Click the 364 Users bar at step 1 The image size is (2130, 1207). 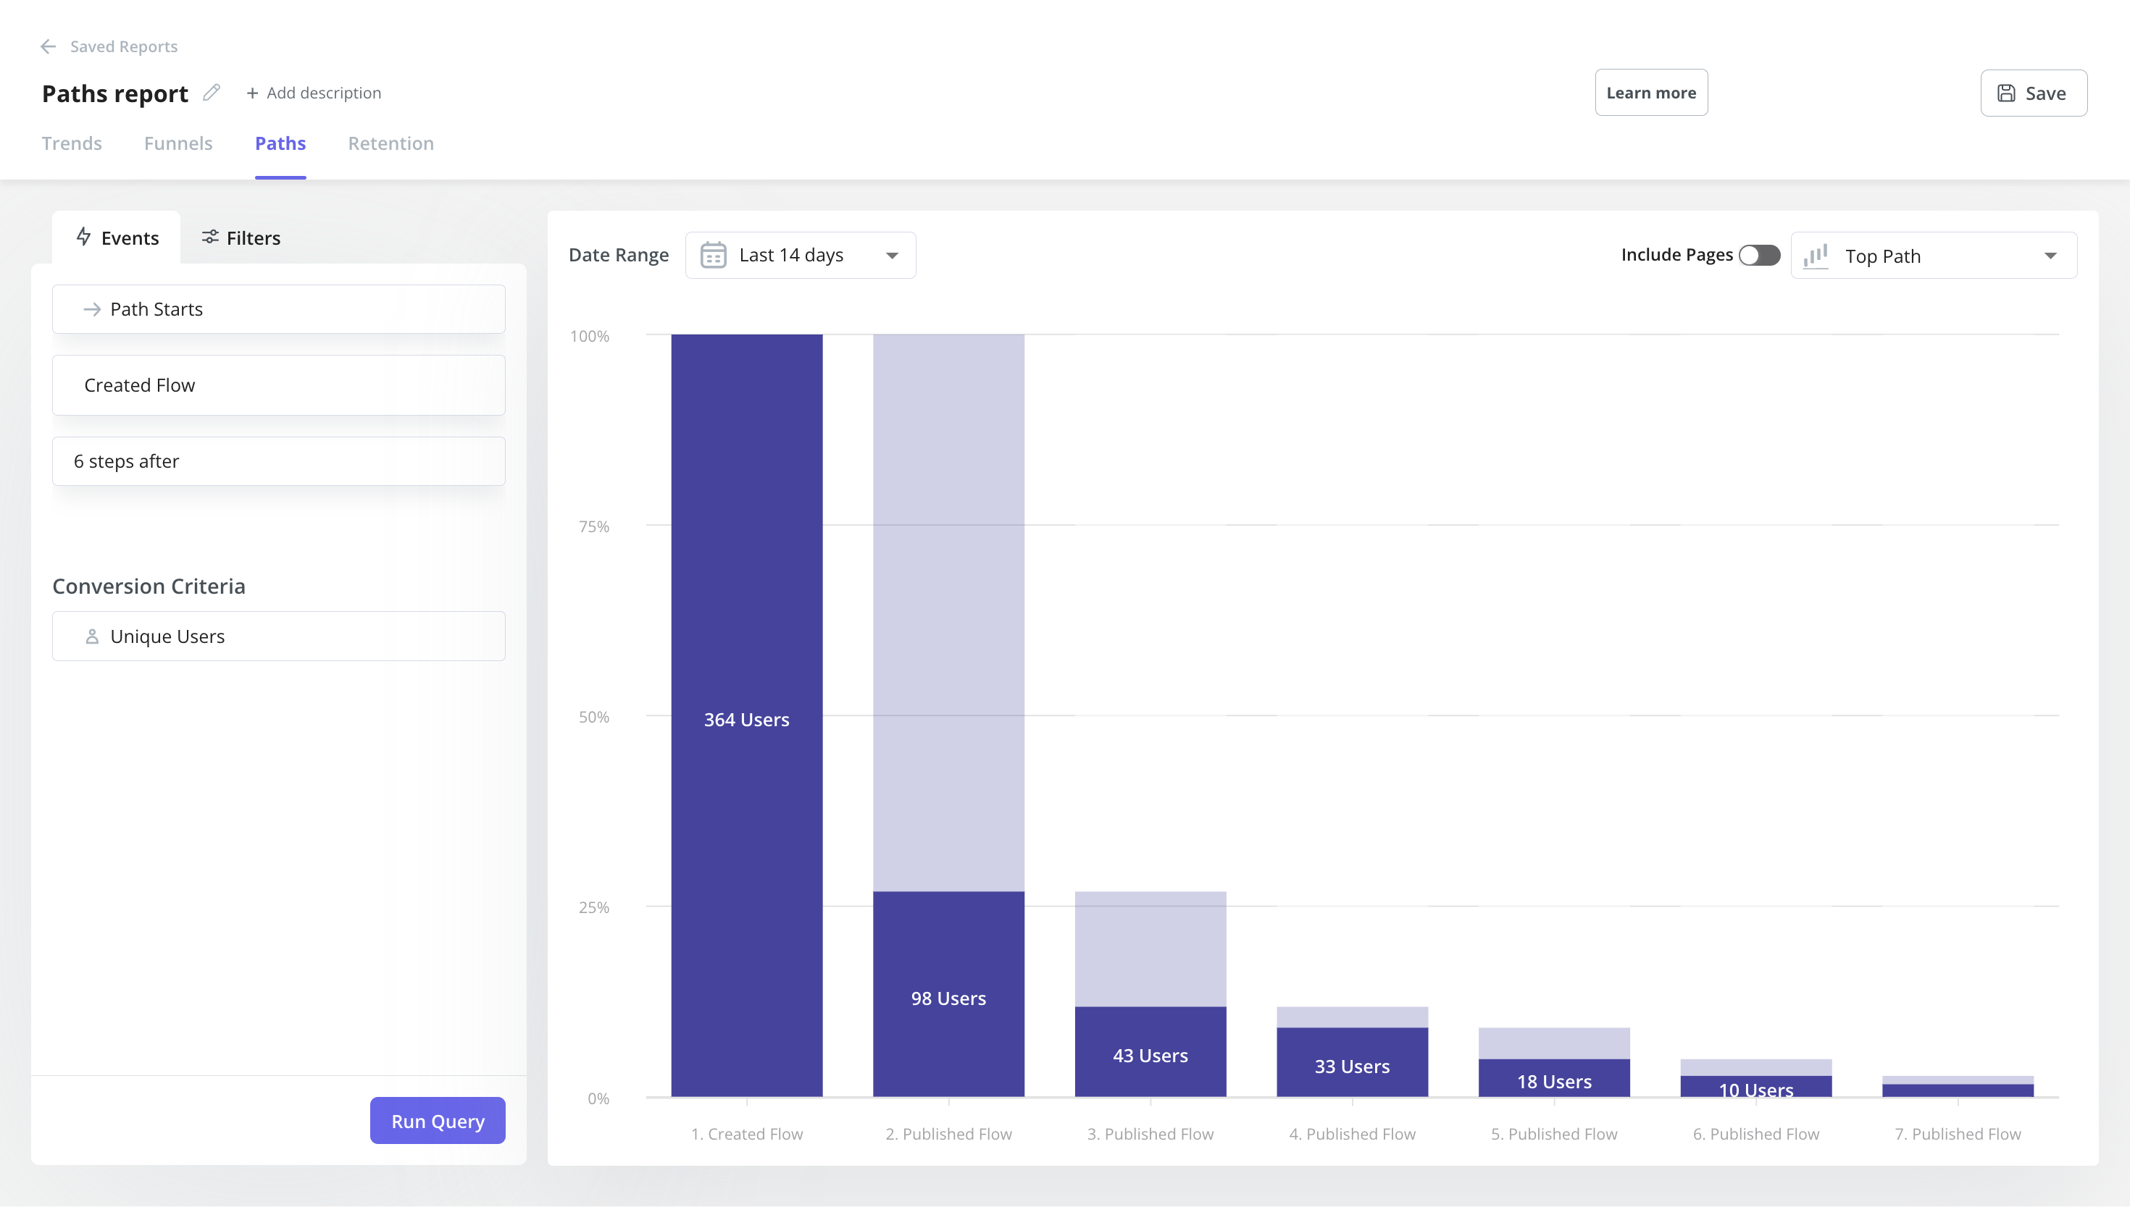(746, 716)
